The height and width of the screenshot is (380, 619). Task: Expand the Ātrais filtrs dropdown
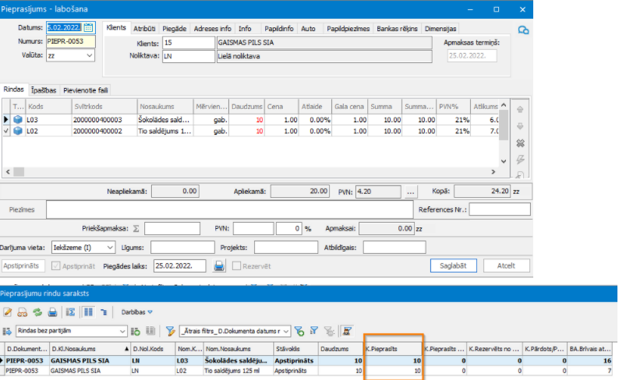coord(286,332)
